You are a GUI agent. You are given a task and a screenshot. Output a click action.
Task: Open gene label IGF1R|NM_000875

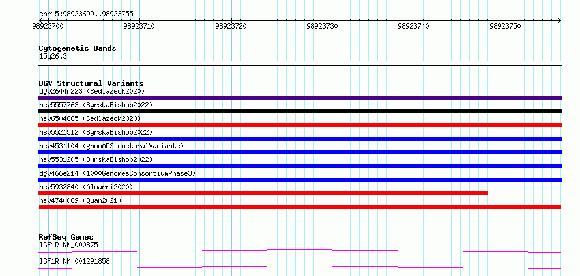[x=68, y=245]
